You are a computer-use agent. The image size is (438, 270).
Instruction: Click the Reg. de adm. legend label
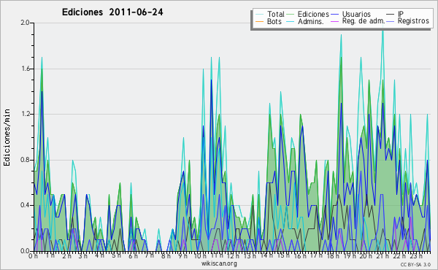click(x=364, y=21)
